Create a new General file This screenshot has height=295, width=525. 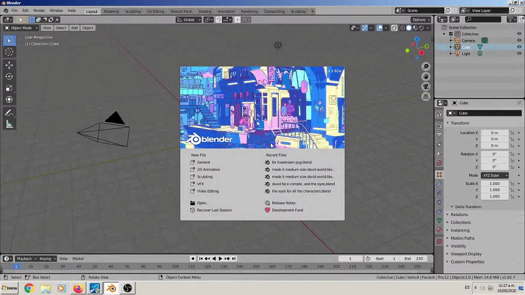point(203,162)
